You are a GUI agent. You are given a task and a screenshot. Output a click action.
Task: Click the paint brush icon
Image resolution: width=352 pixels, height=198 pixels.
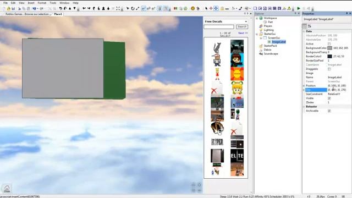(x=240, y=9)
